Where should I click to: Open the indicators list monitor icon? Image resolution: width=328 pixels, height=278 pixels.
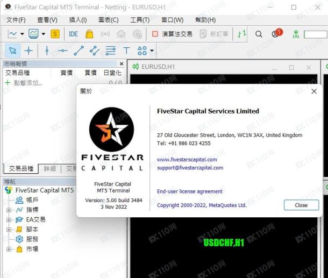click(x=33, y=34)
